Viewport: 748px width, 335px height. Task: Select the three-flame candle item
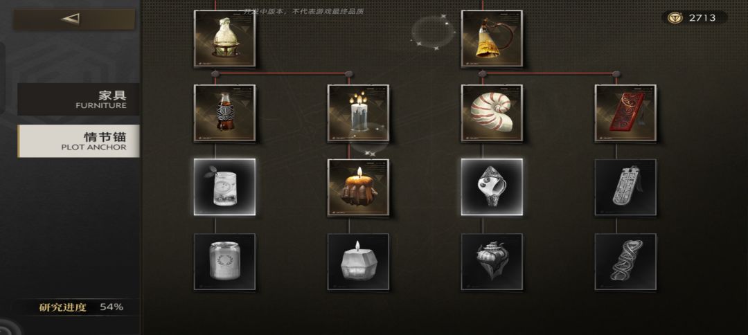tap(358, 113)
